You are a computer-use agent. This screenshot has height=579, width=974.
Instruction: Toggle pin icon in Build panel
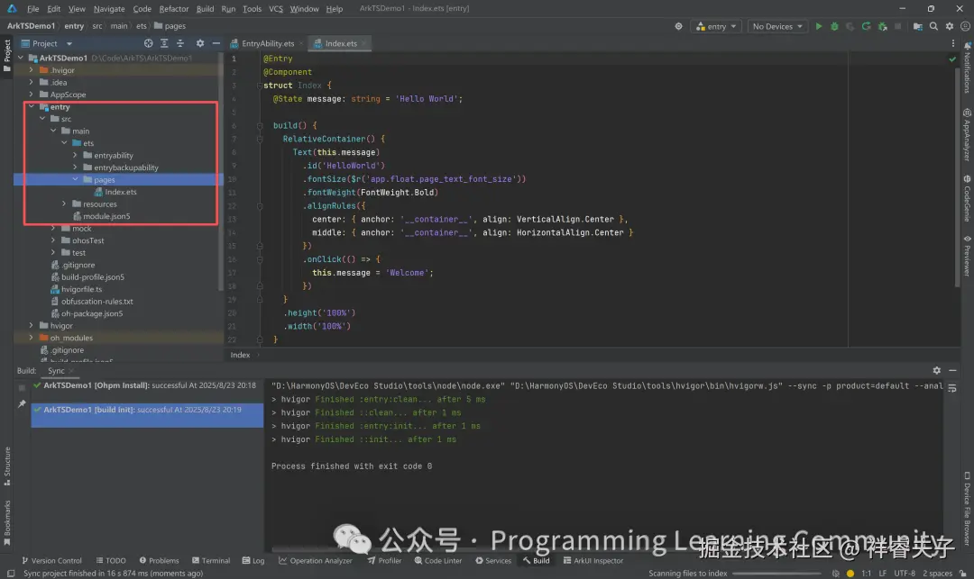22,404
